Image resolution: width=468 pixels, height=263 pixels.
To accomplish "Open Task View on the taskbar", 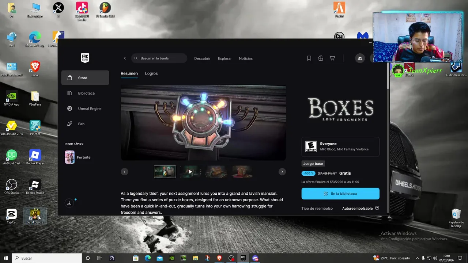I will pyautogui.click(x=99, y=258).
